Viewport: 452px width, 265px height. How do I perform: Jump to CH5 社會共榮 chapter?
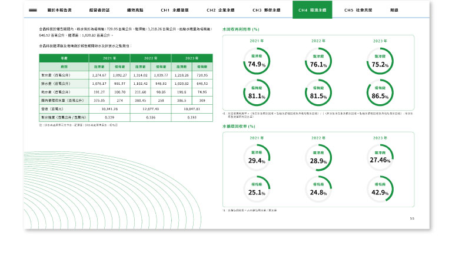[x=358, y=10]
